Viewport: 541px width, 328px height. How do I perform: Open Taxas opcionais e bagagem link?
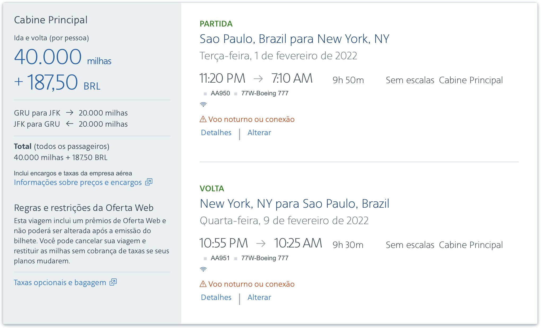coord(60,282)
